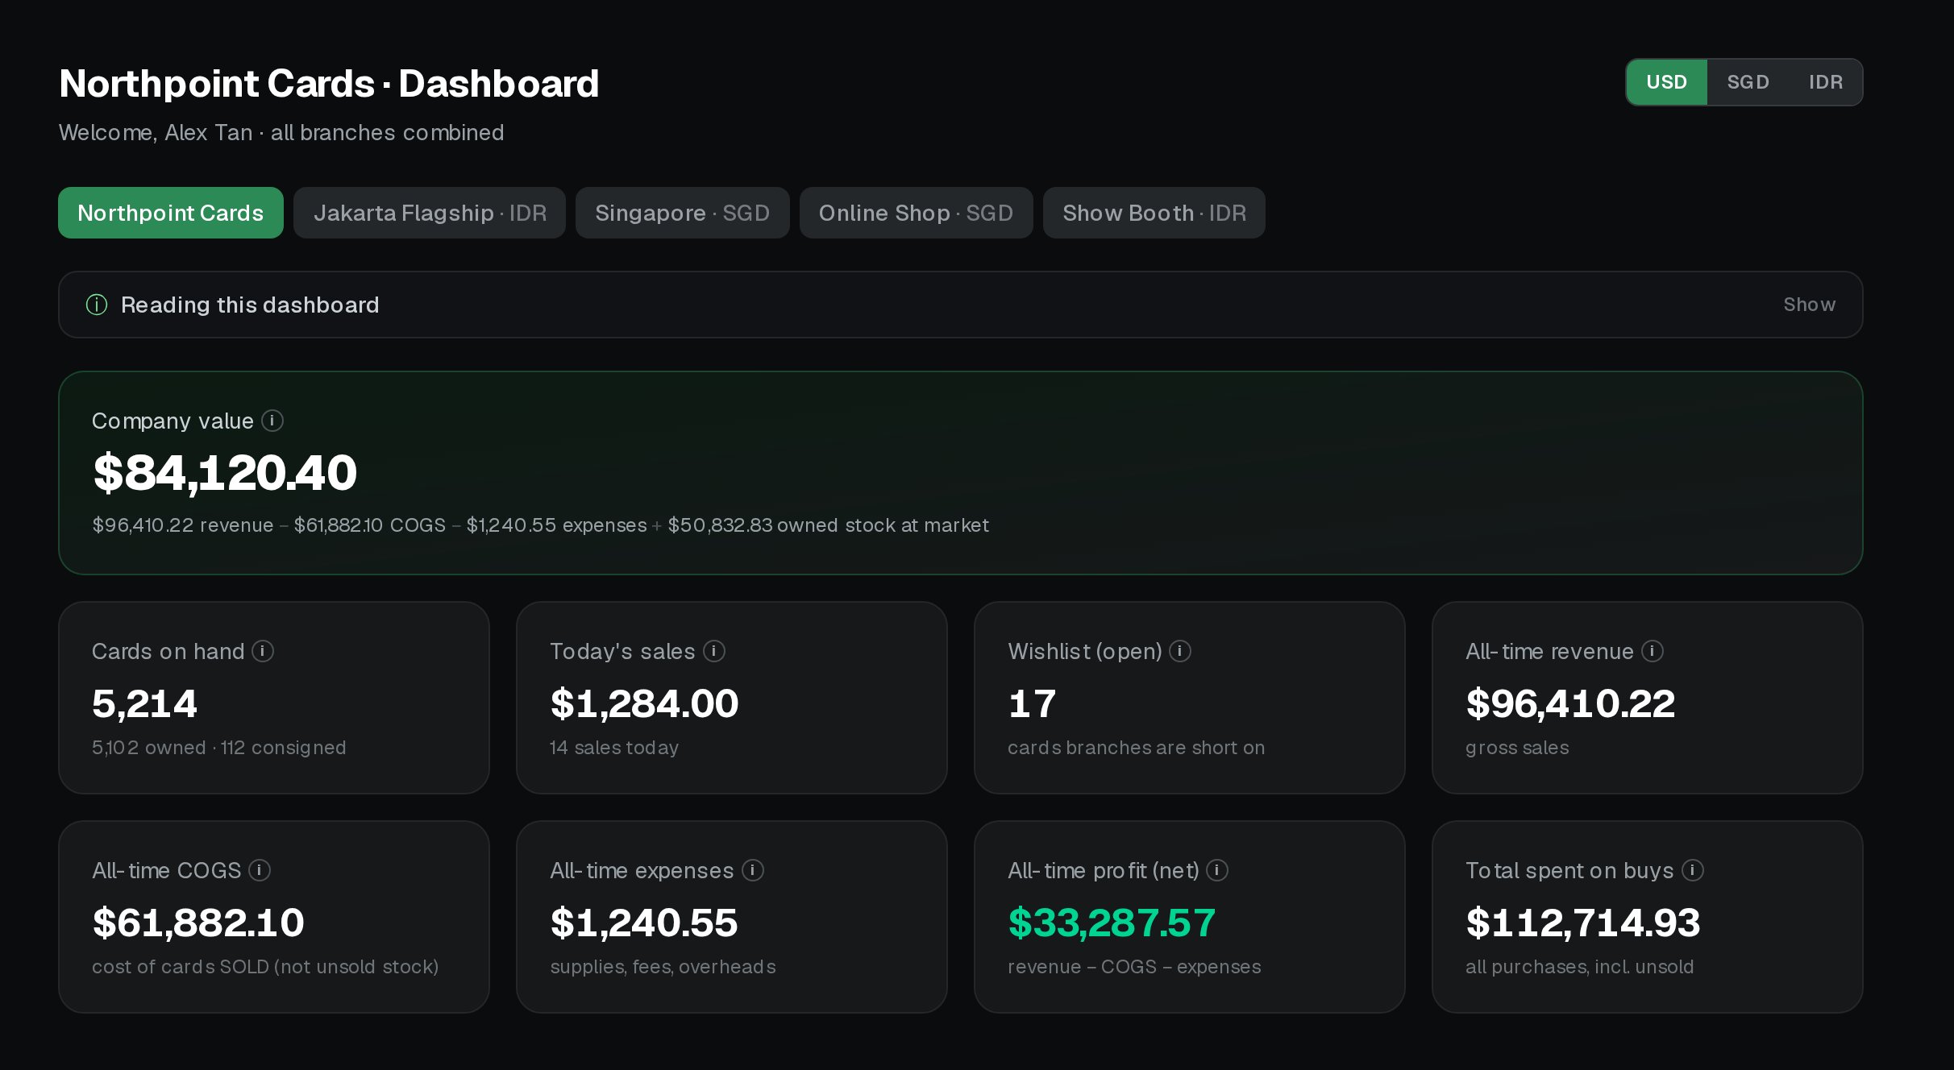1954x1070 pixels.
Task: Open the Online Shop · SGD branch tab
Action: 917,213
